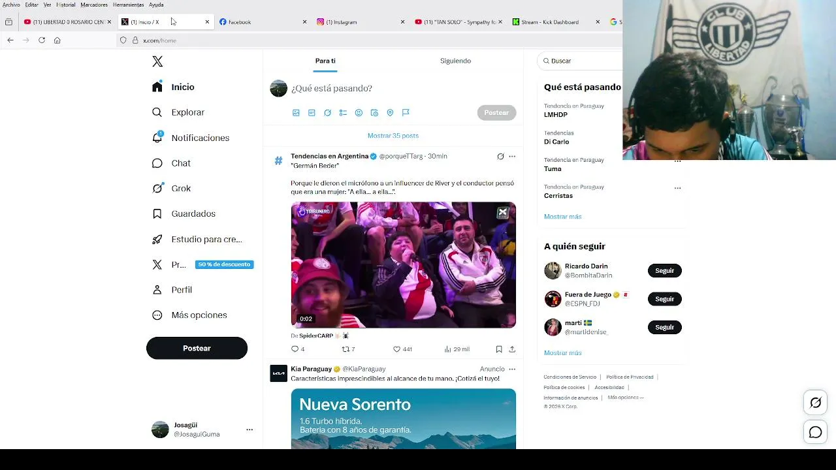Screen dimensions: 836x470
Task: Repost the Tendencias en Argentina post
Action: [348, 349]
